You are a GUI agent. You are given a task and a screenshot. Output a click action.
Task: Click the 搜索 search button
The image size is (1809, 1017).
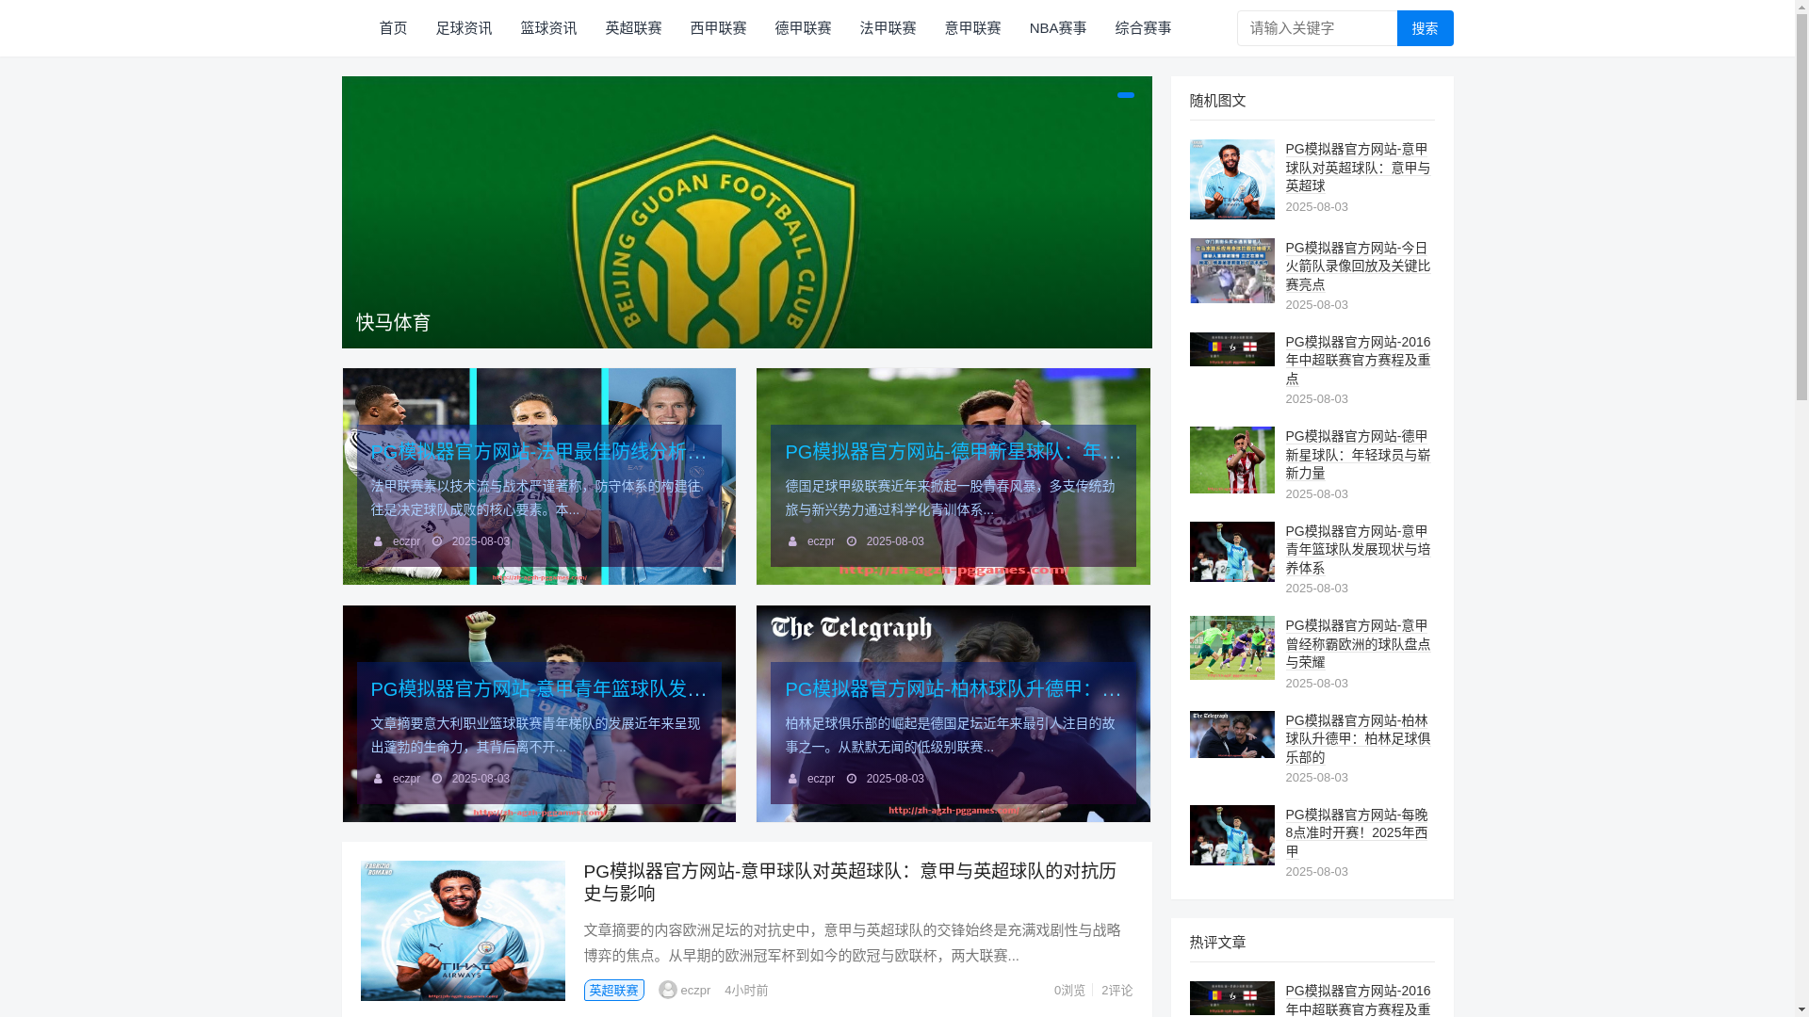[x=1425, y=28]
